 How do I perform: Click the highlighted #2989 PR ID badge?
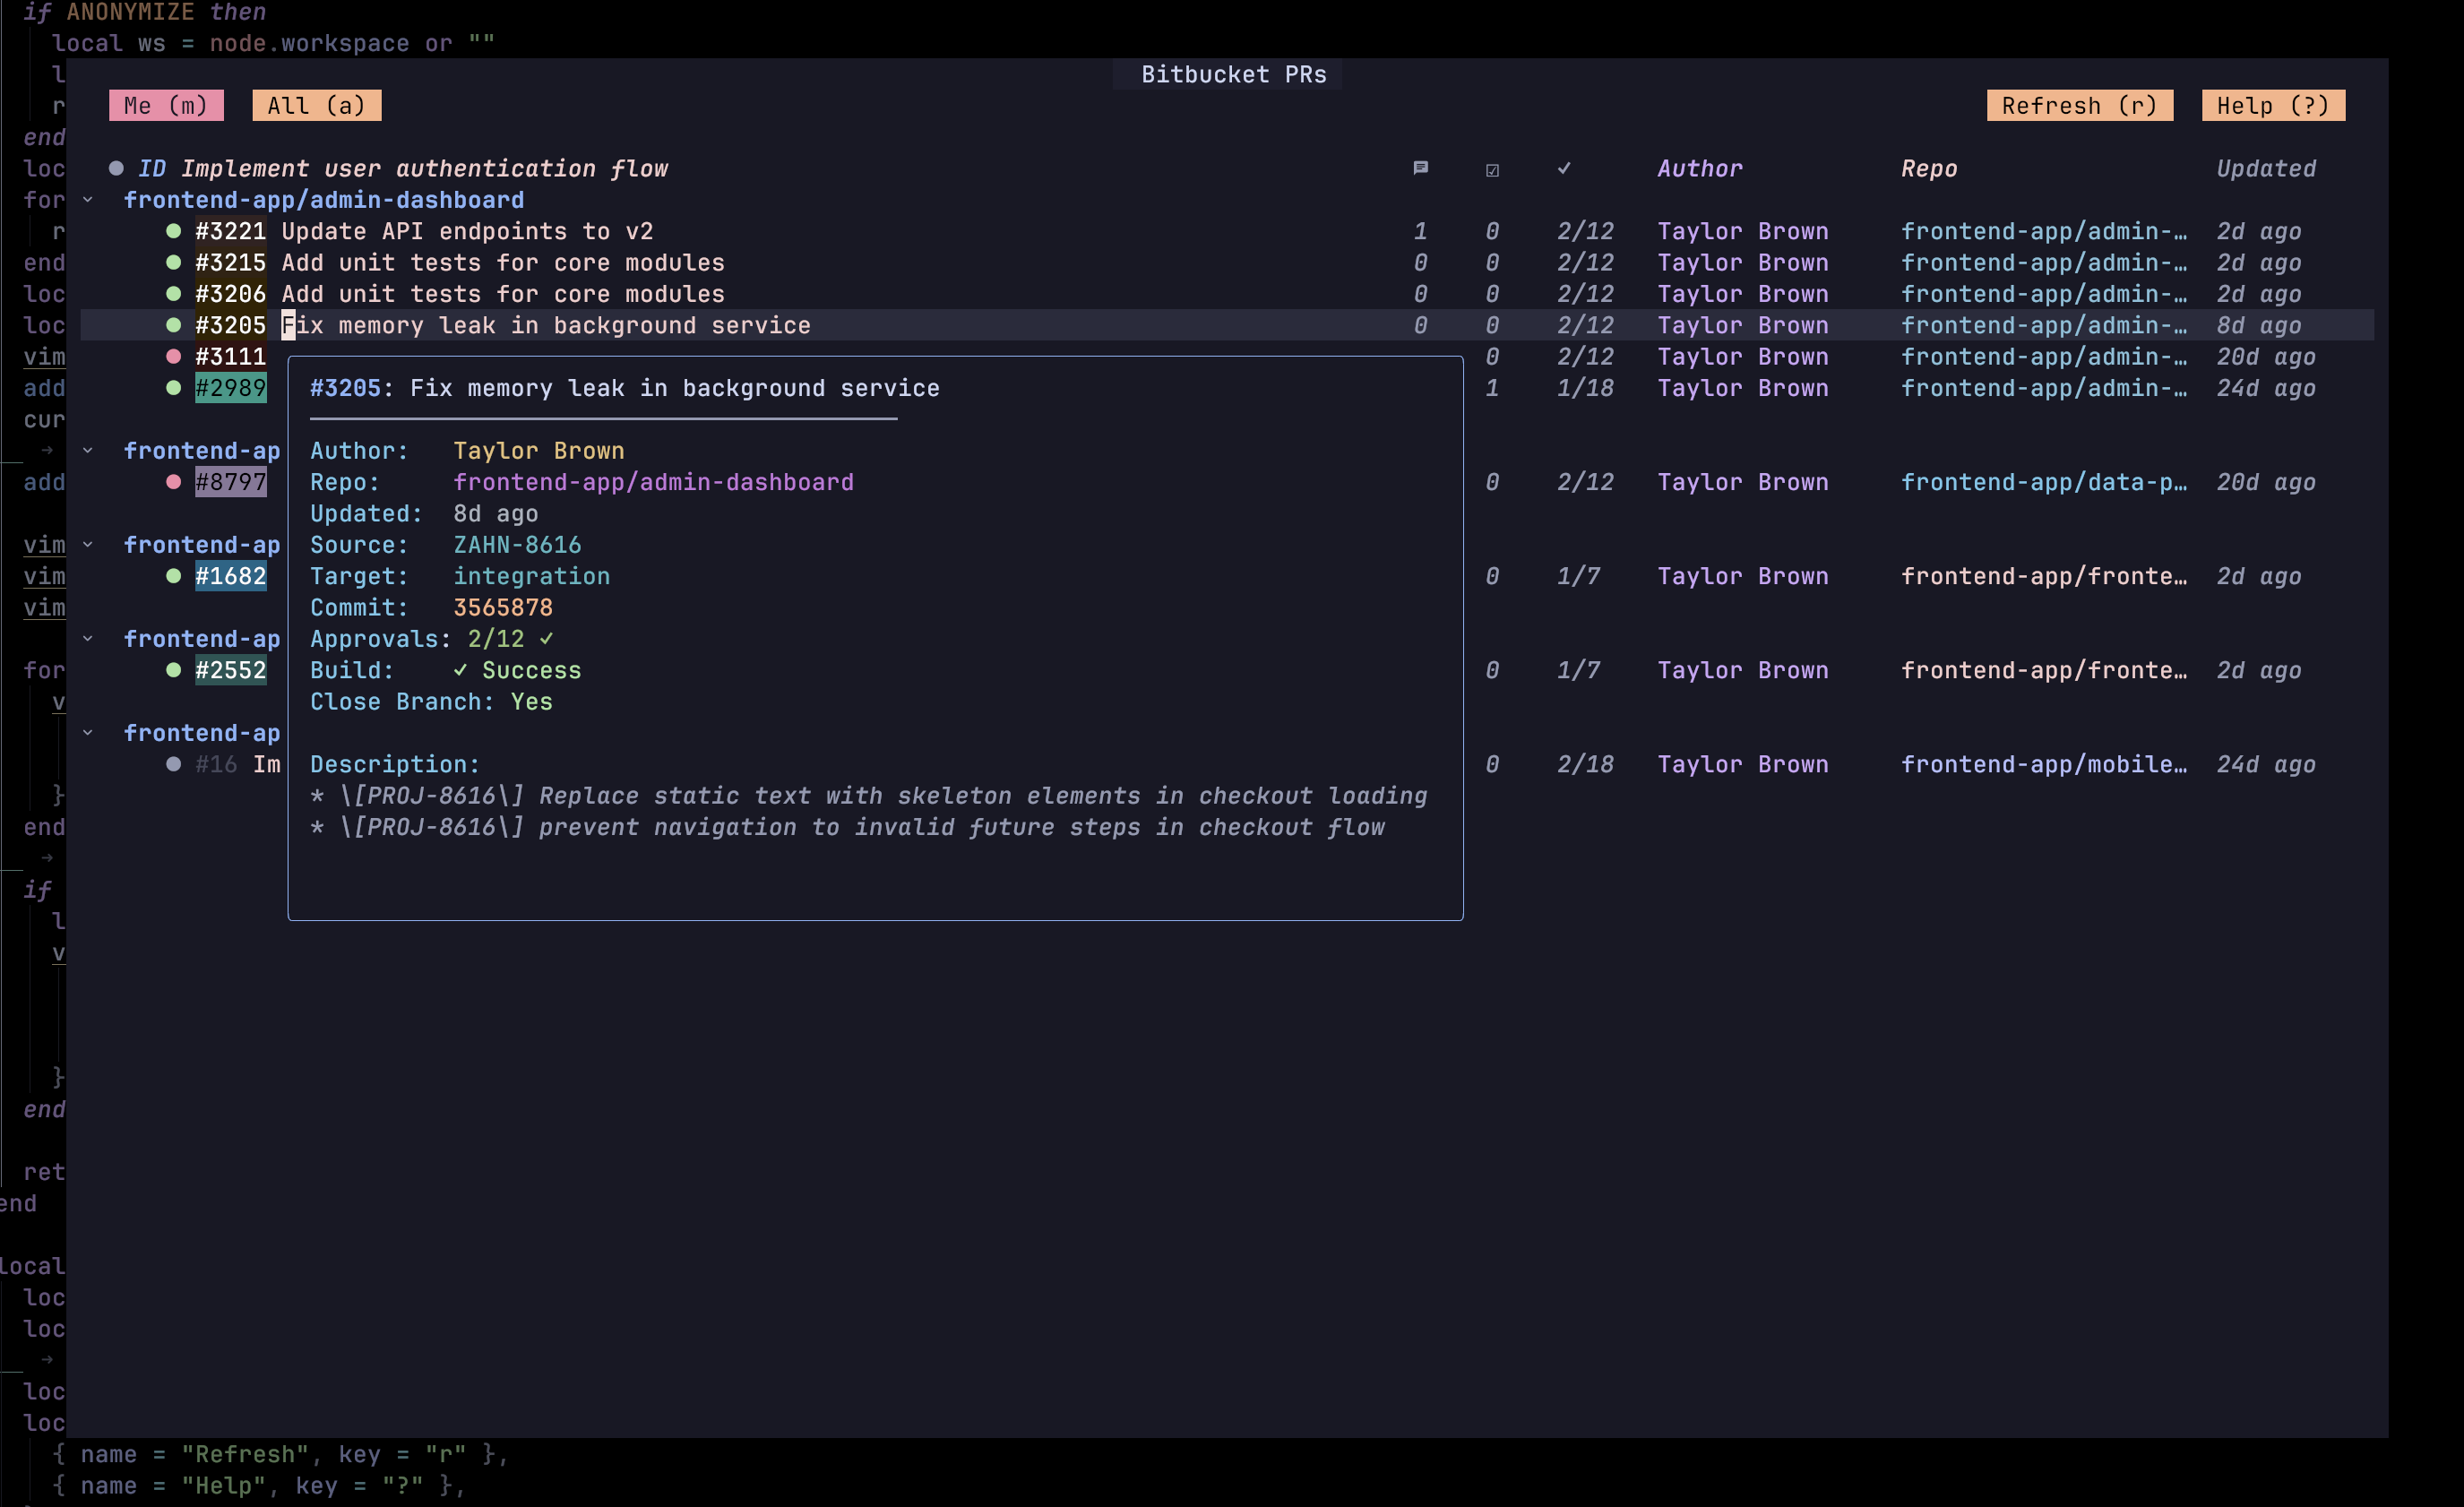(x=230, y=388)
